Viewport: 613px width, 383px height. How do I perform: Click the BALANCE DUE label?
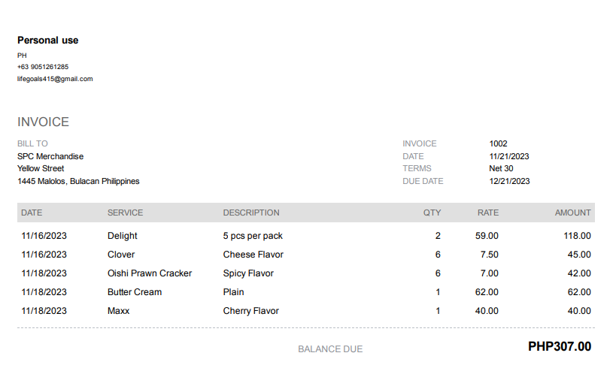(x=330, y=349)
